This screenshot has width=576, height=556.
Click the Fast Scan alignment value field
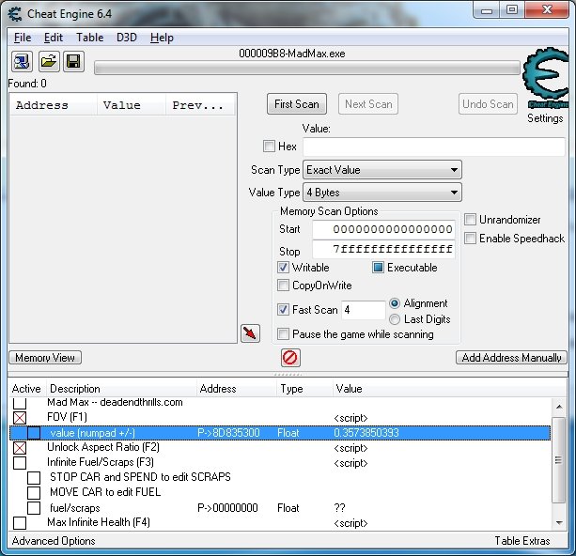point(363,310)
